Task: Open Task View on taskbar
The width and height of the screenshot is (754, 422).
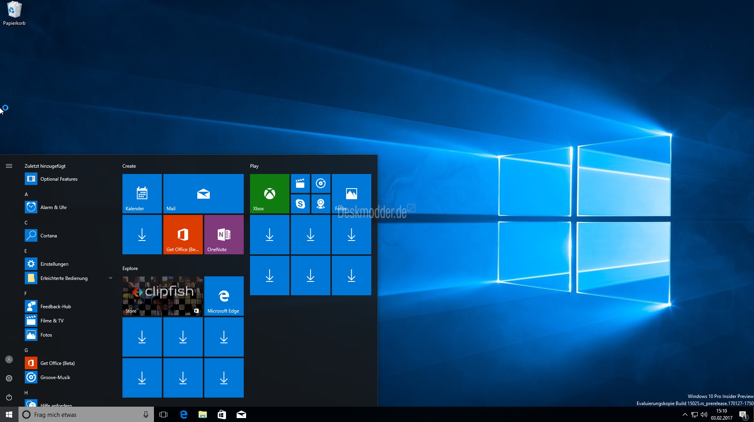Action: pyautogui.click(x=163, y=415)
